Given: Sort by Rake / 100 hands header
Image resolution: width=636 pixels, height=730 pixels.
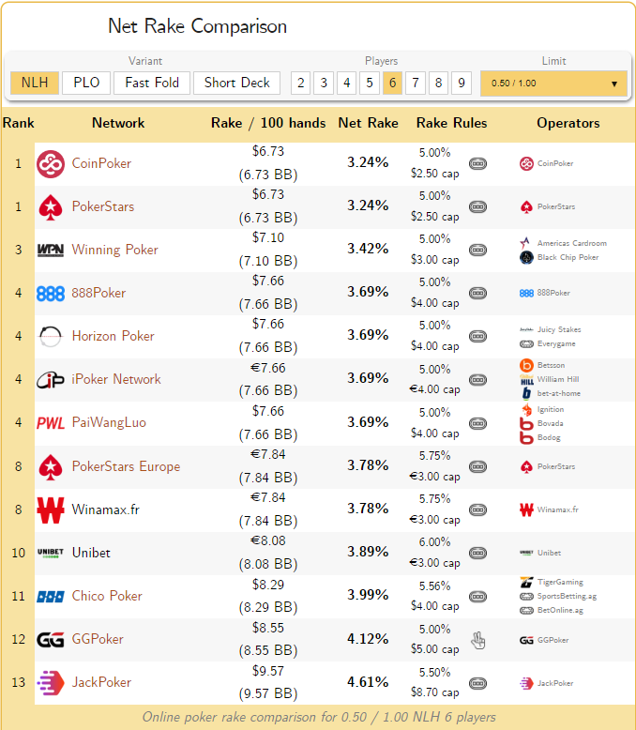Looking at the screenshot, I should pos(268,123).
